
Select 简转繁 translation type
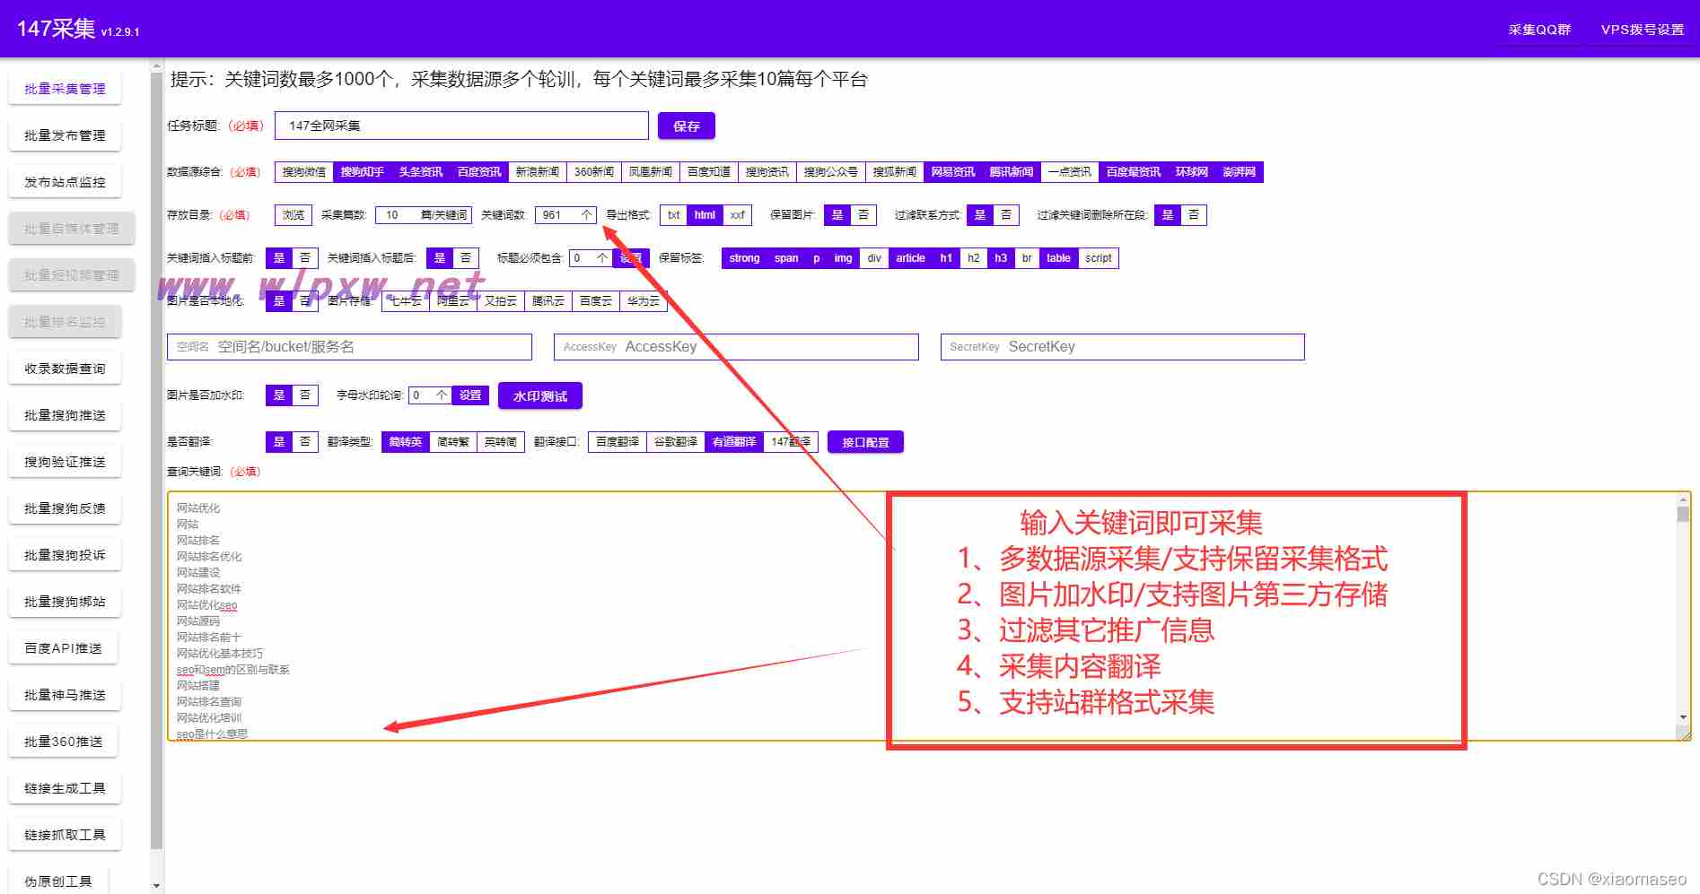pyautogui.click(x=453, y=442)
